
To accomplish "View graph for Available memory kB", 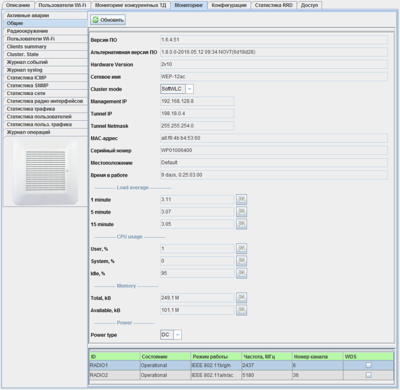I will (x=241, y=310).
